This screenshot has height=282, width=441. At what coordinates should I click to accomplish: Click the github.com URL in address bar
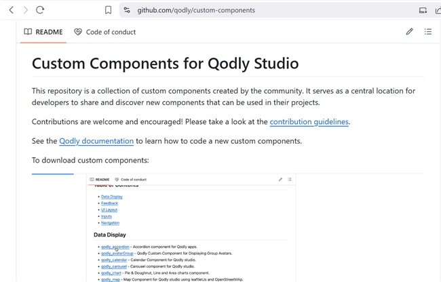pos(196,10)
